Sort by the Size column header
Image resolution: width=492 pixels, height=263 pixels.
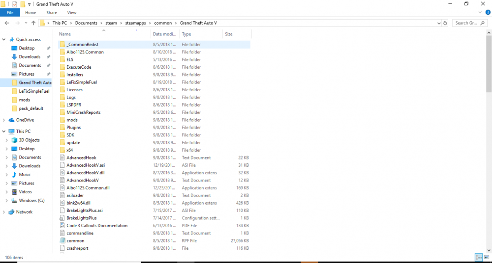(237, 34)
